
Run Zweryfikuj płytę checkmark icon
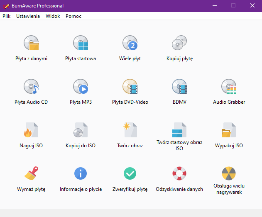pyautogui.click(x=130, y=173)
